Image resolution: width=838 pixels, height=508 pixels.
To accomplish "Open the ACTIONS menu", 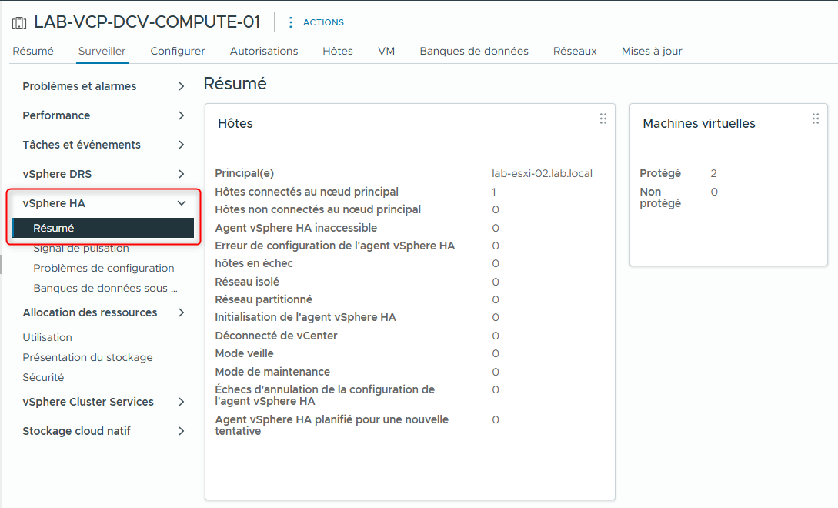I will [x=322, y=22].
